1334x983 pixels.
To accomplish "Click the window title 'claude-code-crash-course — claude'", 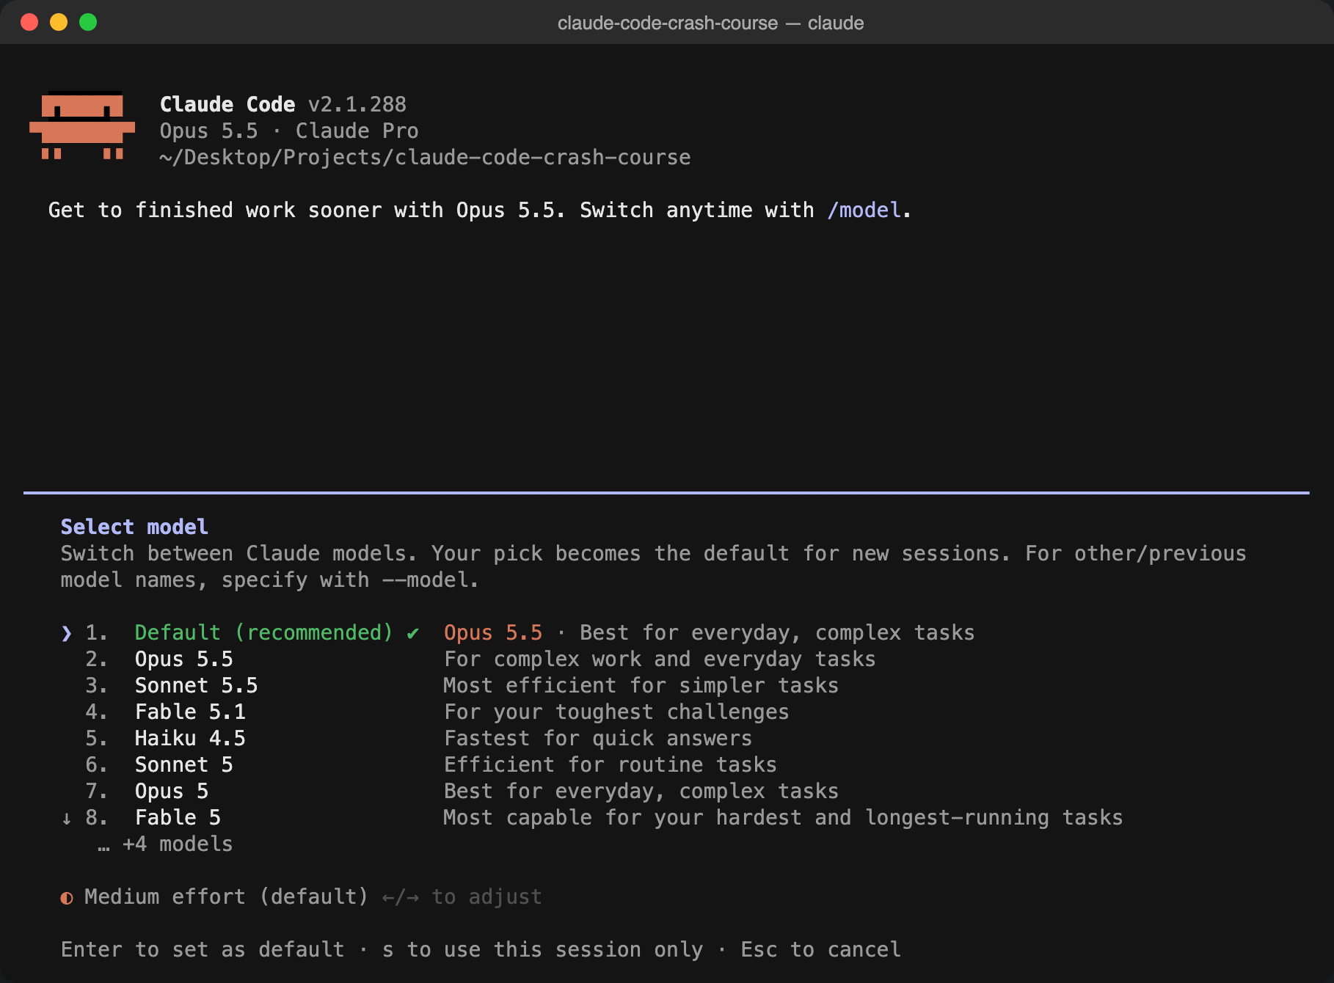I will pyautogui.click(x=710, y=23).
